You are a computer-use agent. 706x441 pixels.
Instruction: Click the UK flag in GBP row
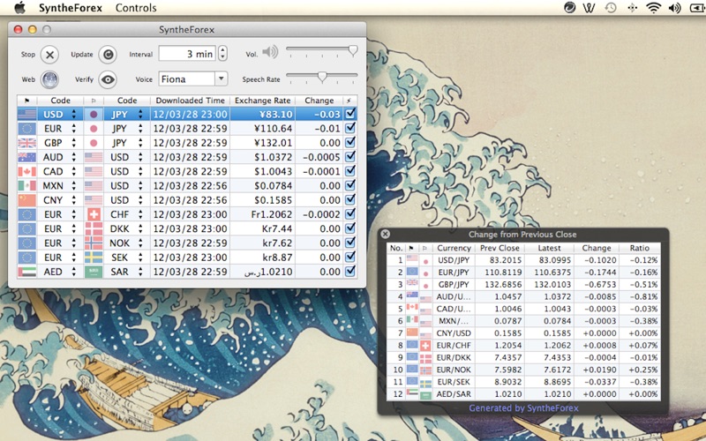pyautogui.click(x=27, y=143)
